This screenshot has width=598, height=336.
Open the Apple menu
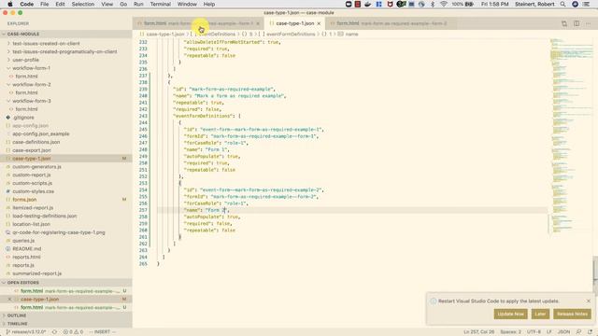point(10,4)
